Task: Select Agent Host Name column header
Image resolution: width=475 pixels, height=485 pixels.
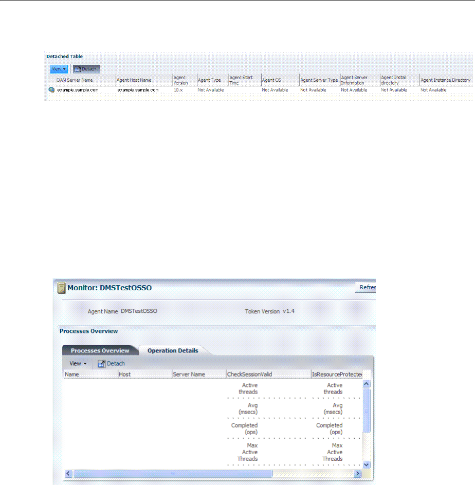Action: (134, 80)
